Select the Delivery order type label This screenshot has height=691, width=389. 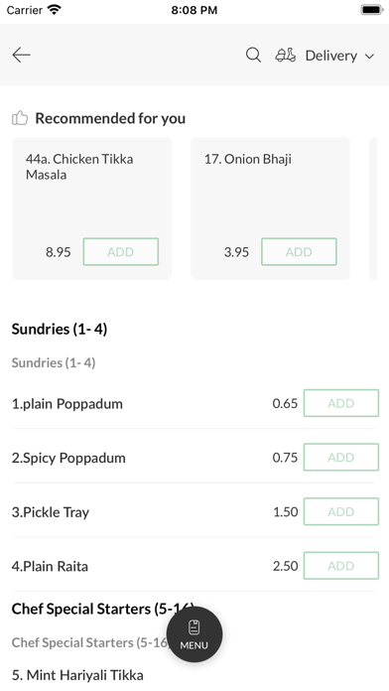pos(331,56)
